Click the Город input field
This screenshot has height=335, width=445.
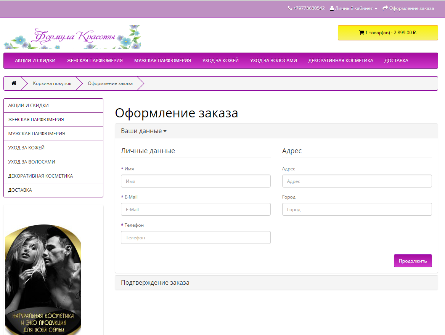(357, 209)
